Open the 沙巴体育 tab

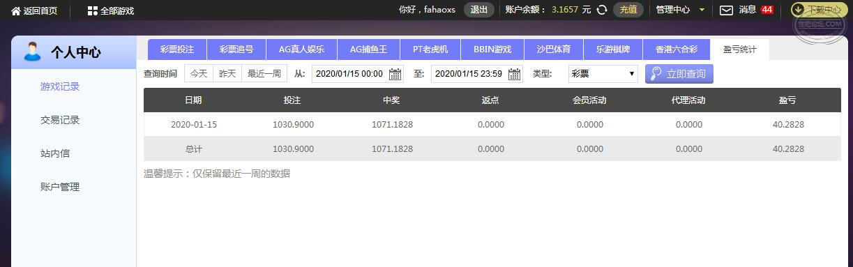[554, 49]
